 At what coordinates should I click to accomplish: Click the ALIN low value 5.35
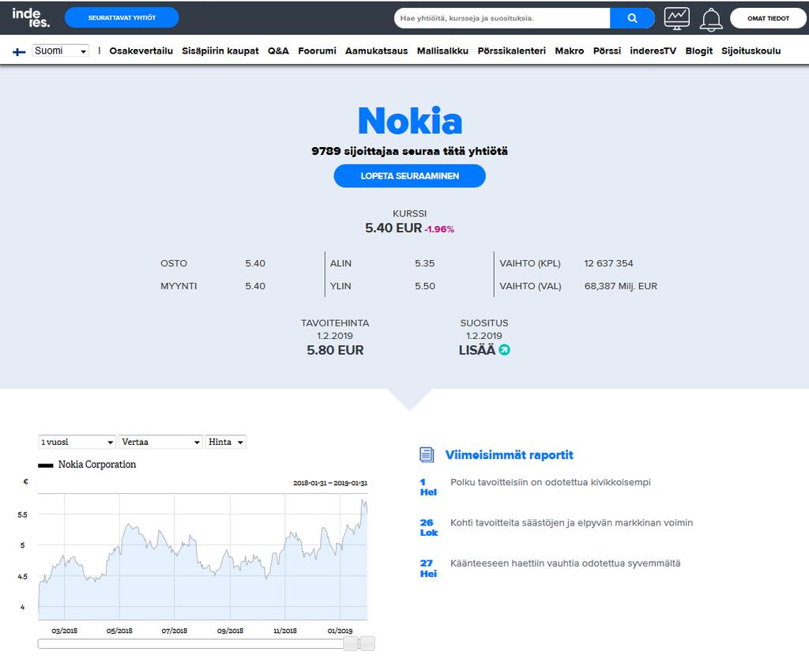(x=424, y=263)
